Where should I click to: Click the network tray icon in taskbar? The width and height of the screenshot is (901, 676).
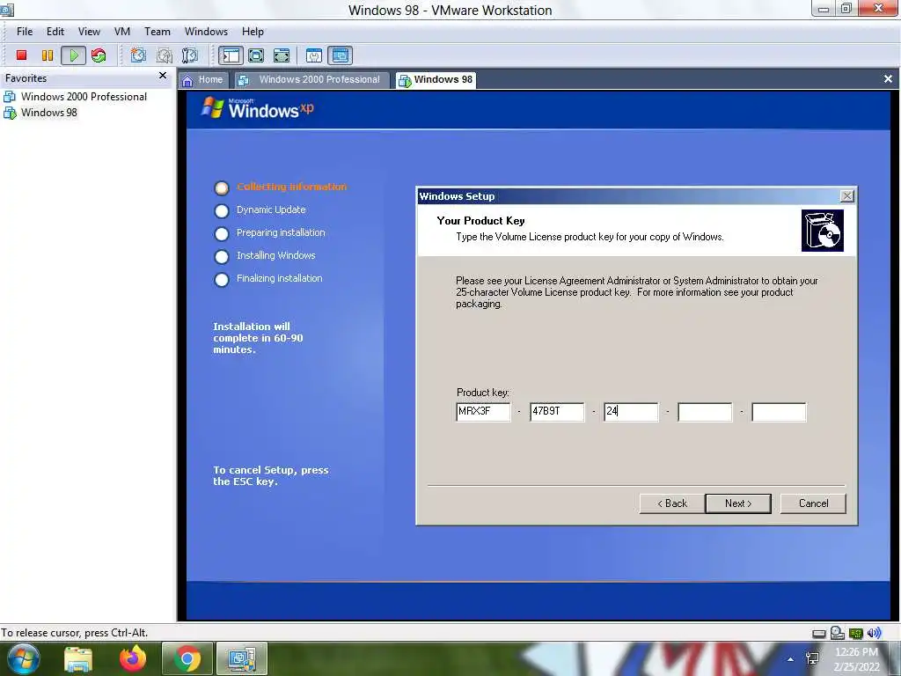[812, 658]
